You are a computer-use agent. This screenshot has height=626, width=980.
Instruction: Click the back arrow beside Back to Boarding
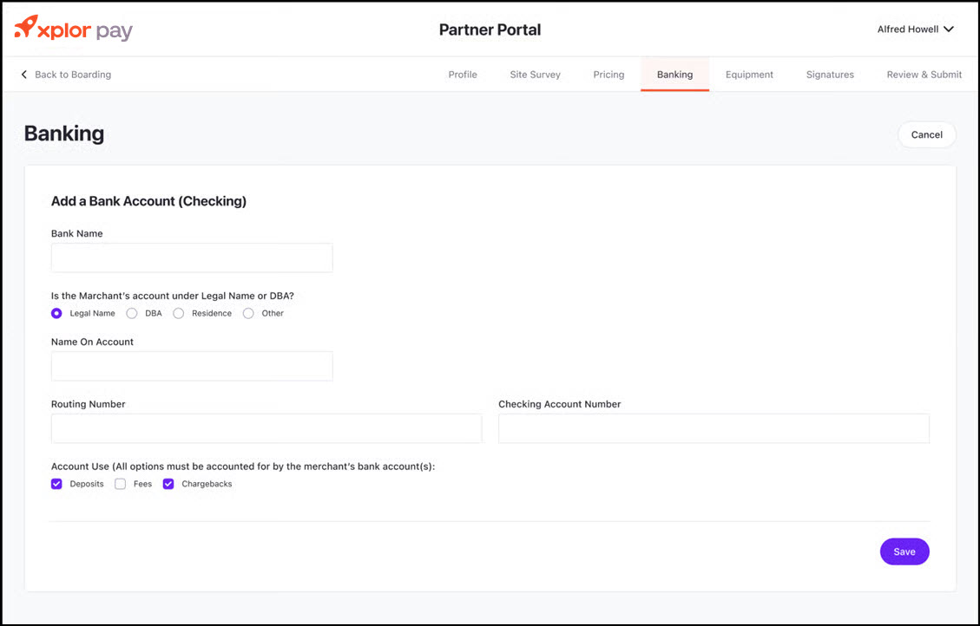[x=24, y=75]
